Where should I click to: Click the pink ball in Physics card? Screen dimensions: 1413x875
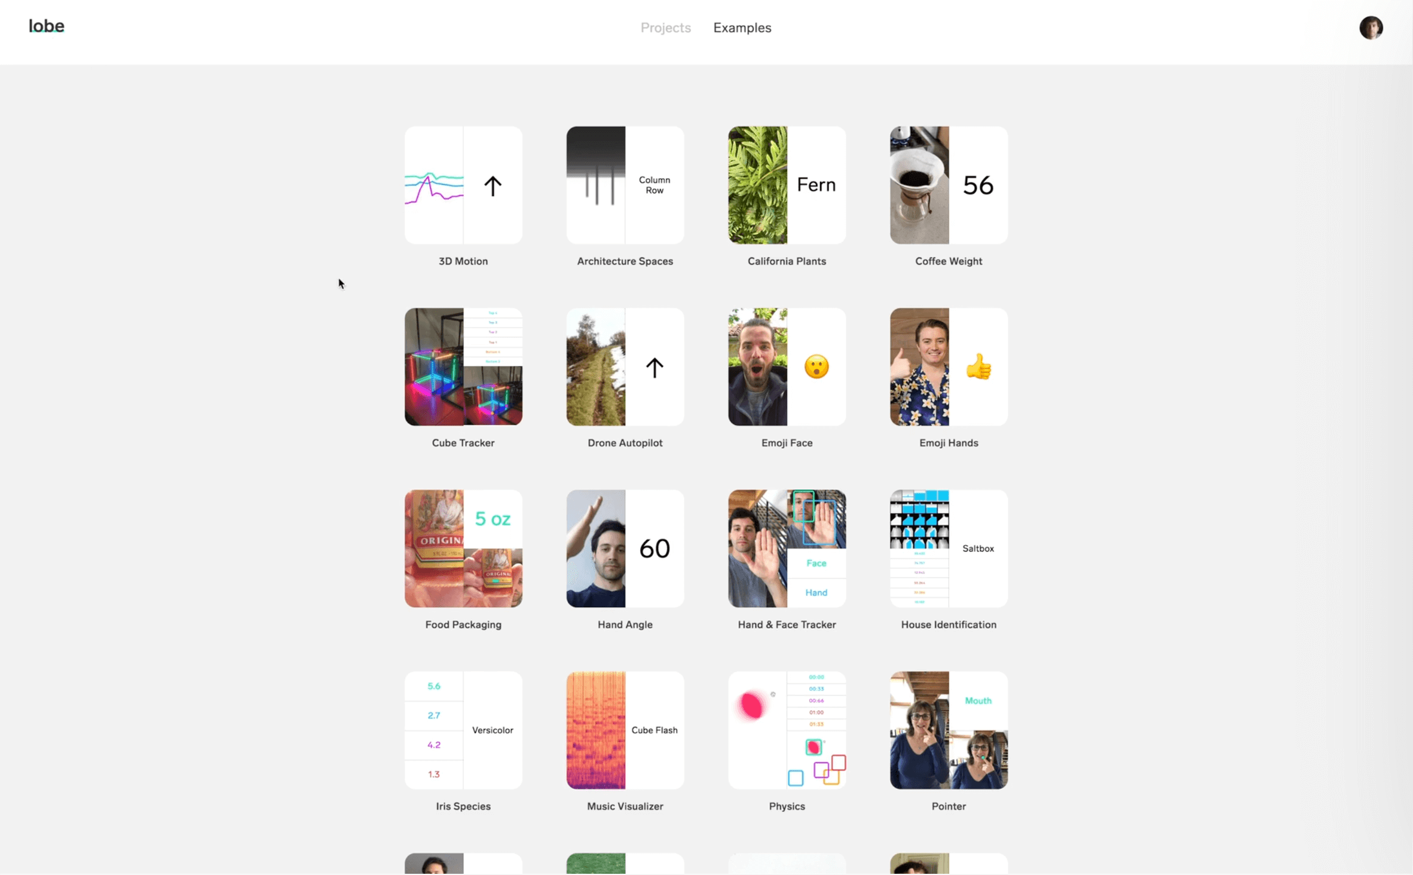(x=751, y=705)
